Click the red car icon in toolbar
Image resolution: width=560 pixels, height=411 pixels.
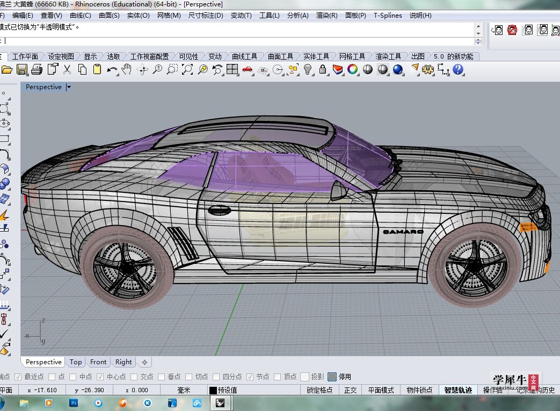[247, 69]
